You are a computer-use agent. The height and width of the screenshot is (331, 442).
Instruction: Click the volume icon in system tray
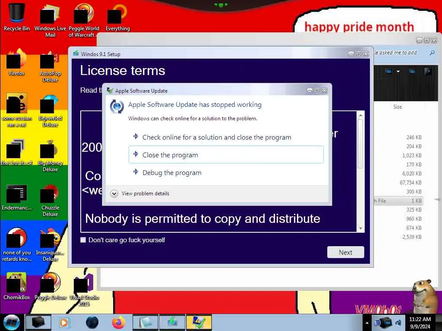[399, 323]
